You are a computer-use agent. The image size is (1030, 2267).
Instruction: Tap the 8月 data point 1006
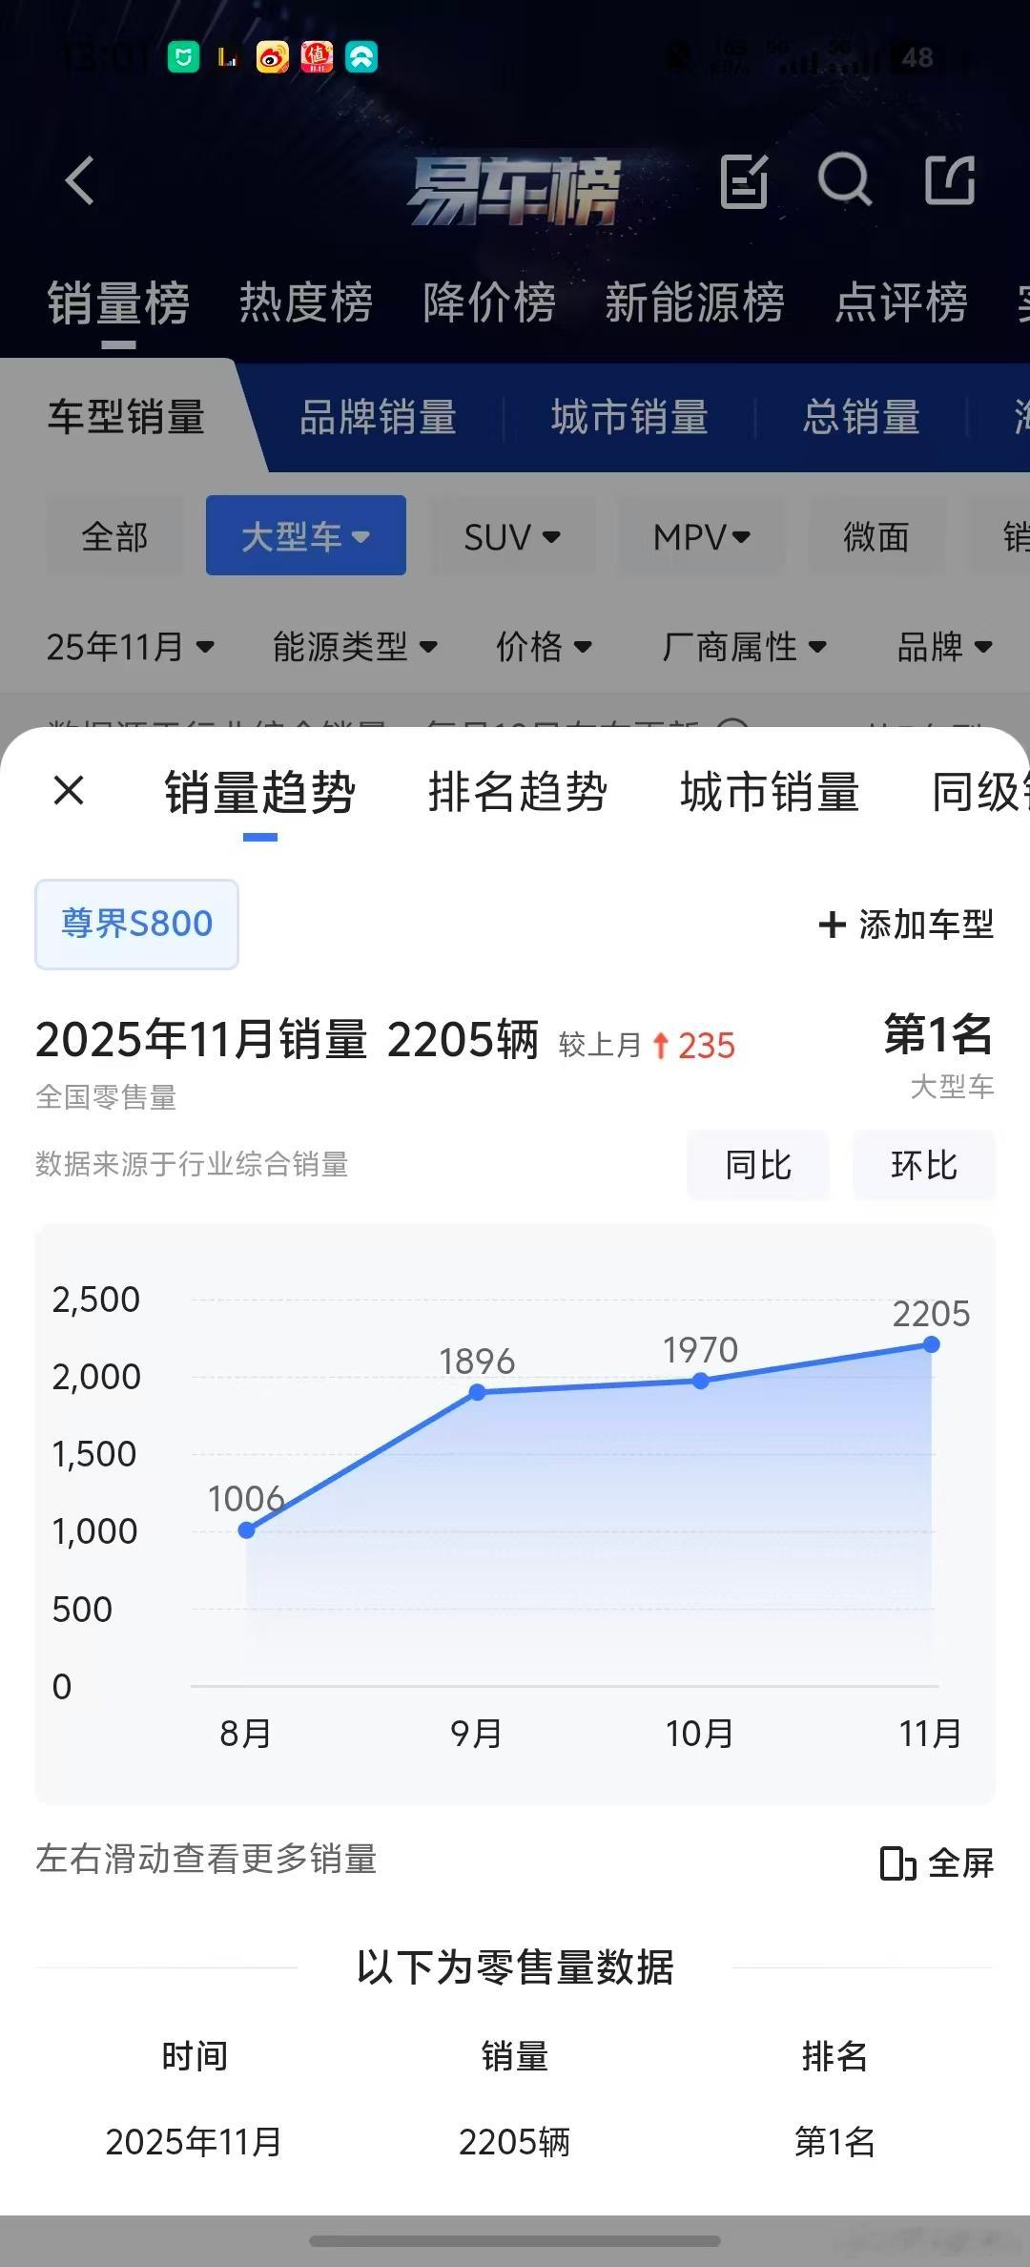click(246, 1530)
